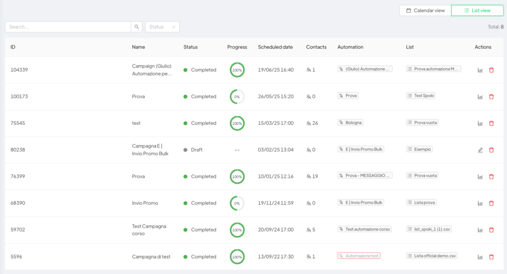Screen dimensions: 507x274
Task: Open statistics for campaign 104339
Action: tap(480, 70)
